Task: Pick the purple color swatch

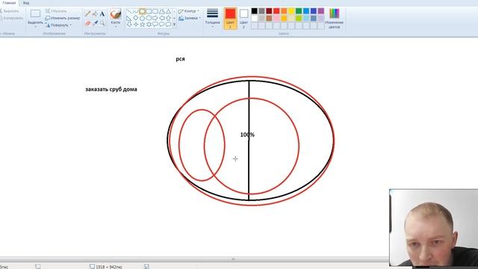Action: pyautogui.click(x=321, y=11)
